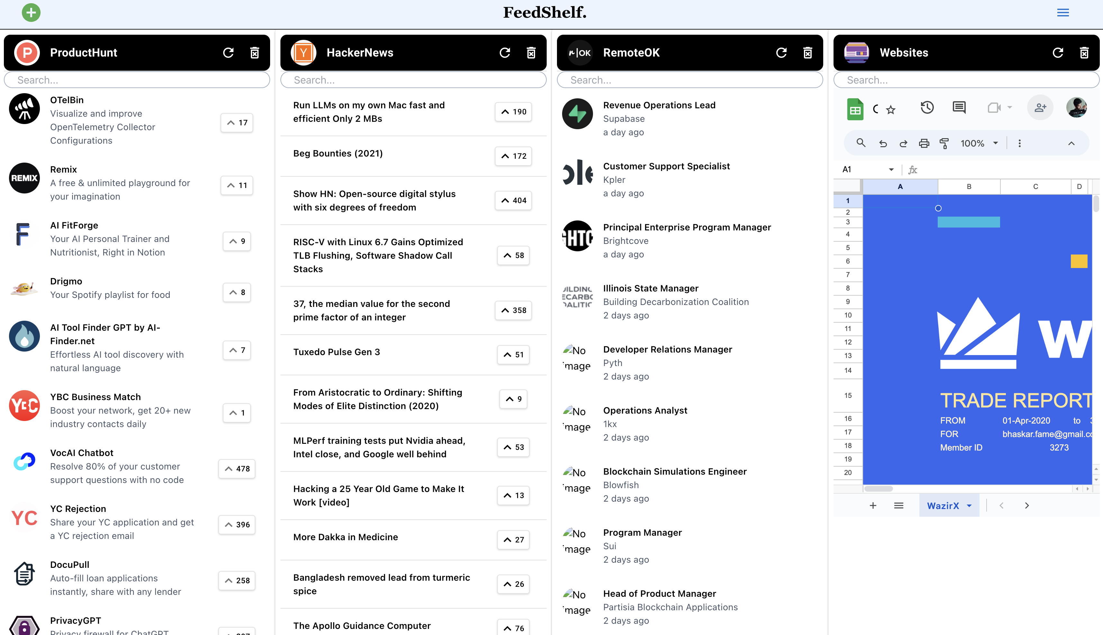The height and width of the screenshot is (635, 1103).
Task: Click the HackerNews Y logo
Action: coord(303,53)
